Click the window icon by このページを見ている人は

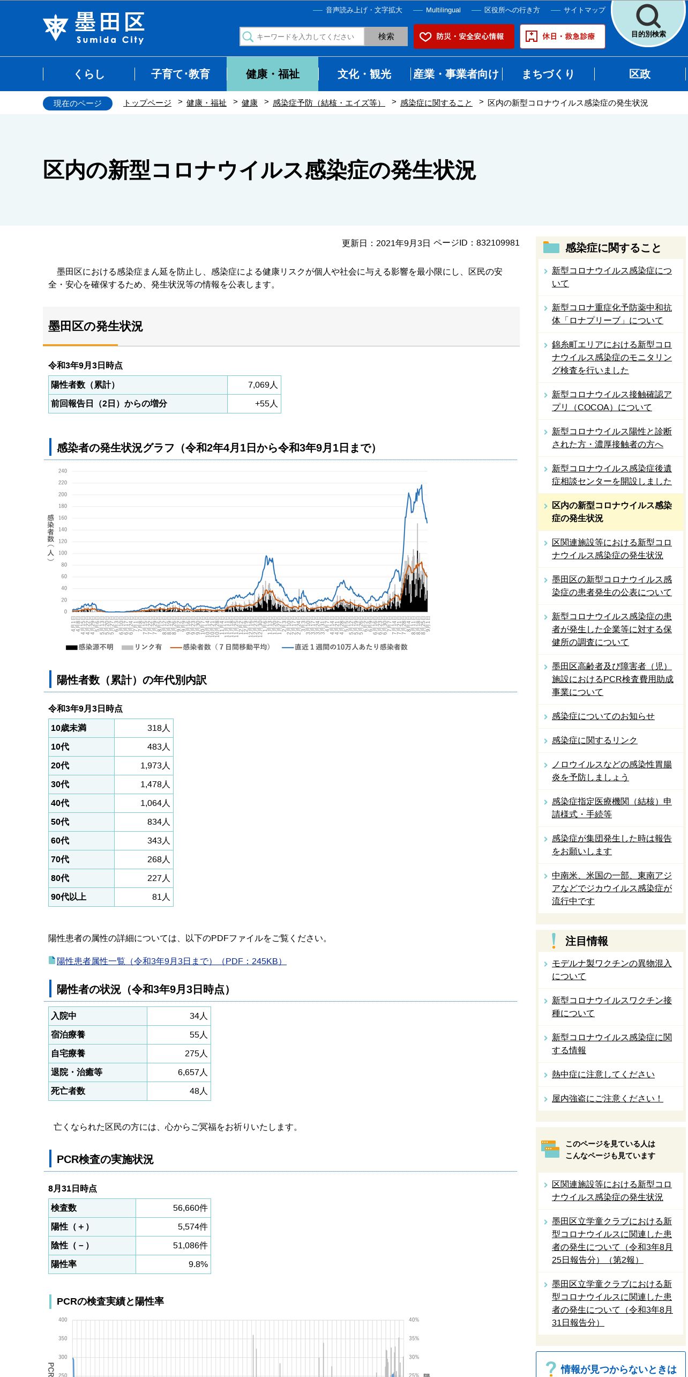click(x=550, y=1149)
